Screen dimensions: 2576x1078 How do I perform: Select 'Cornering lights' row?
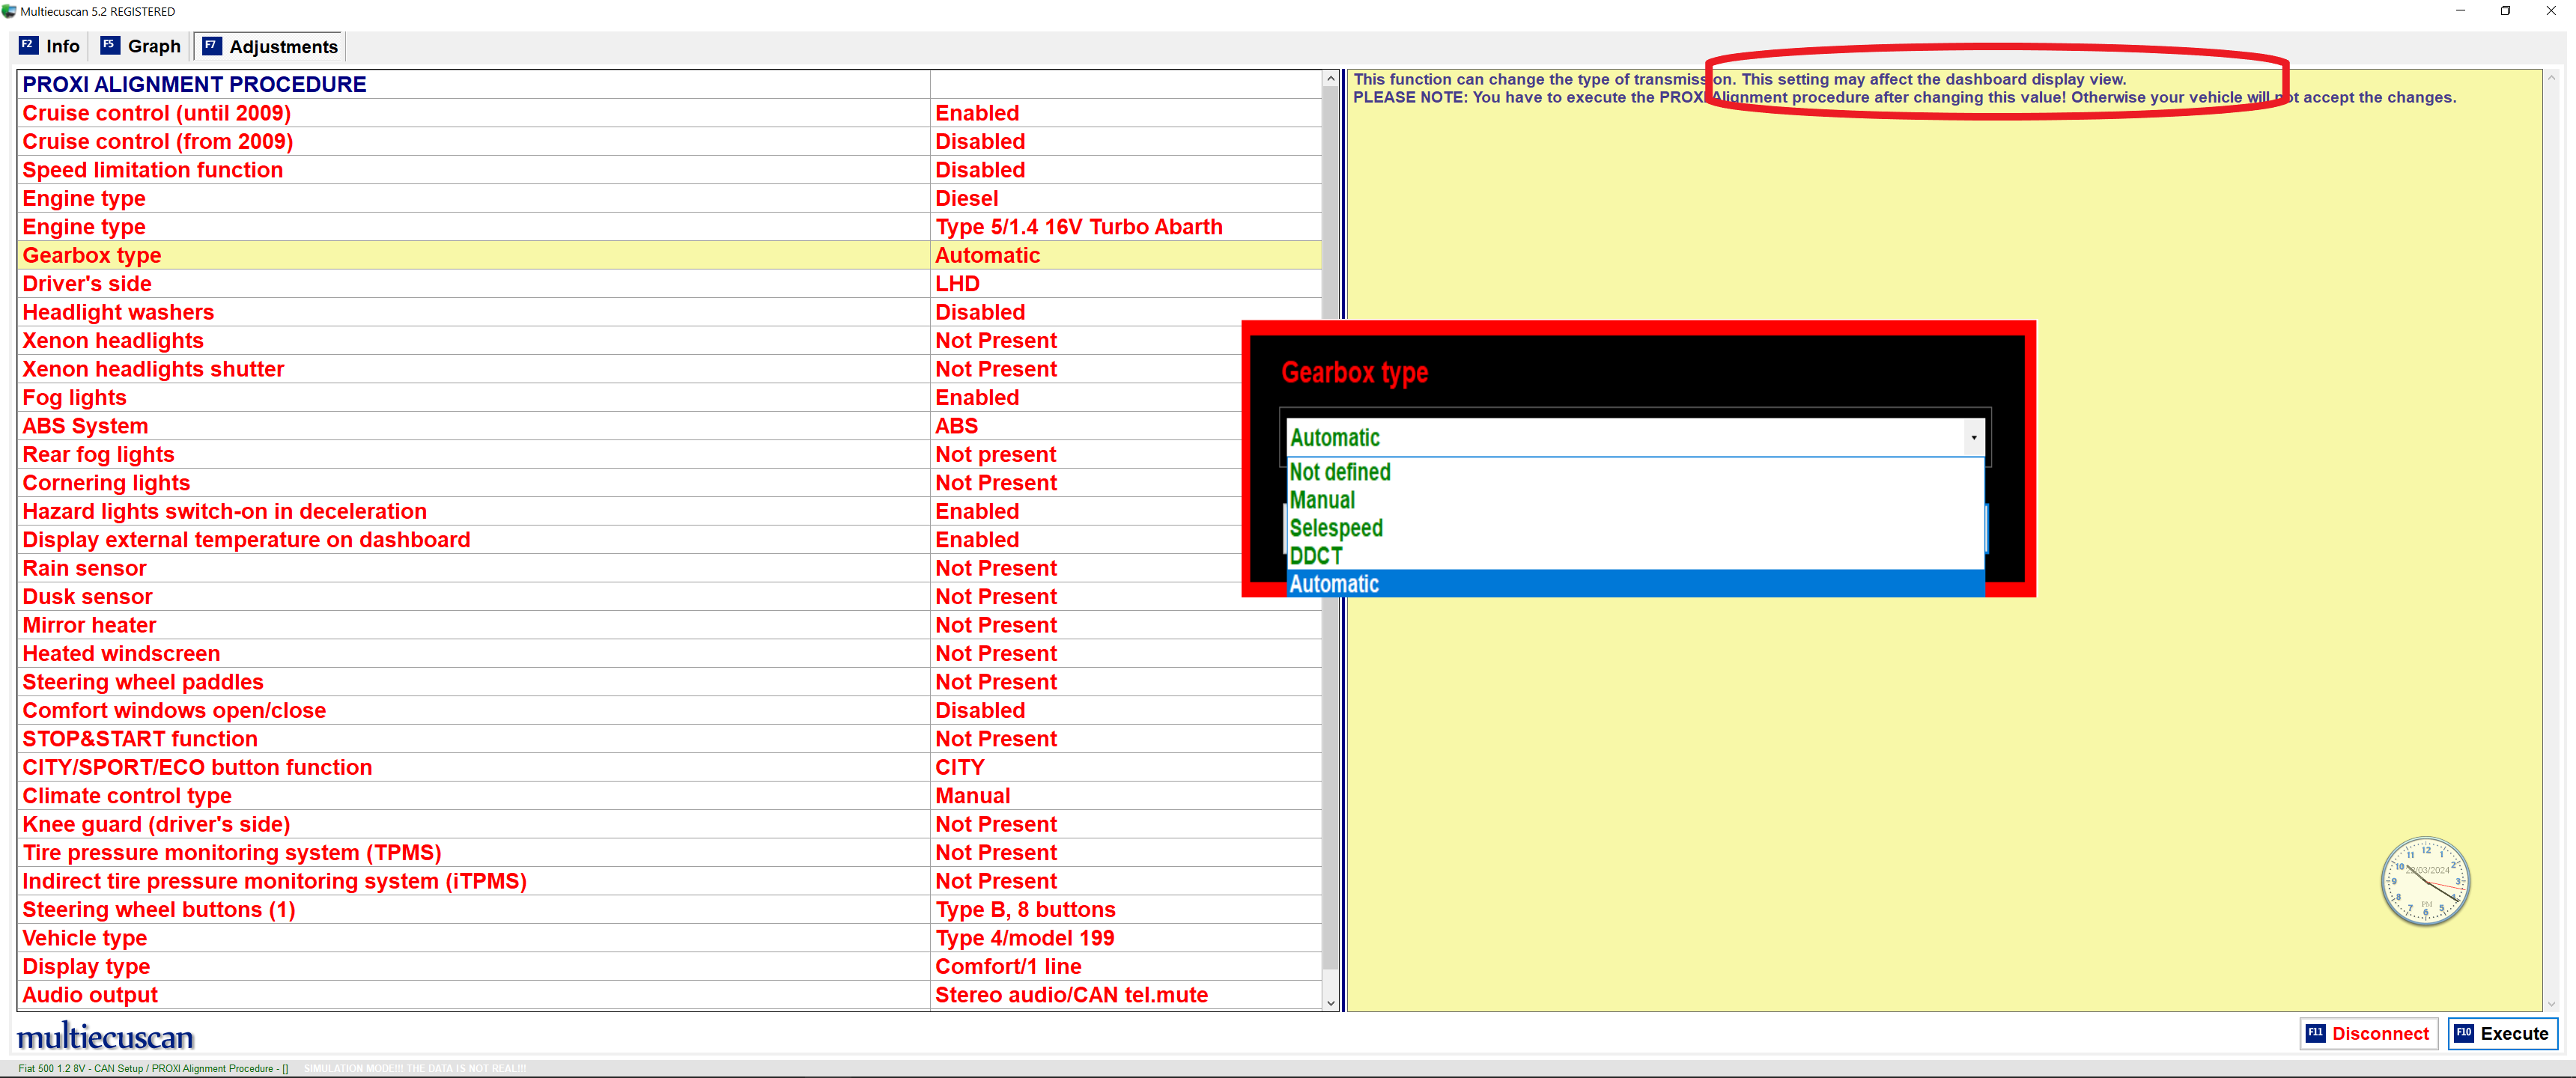click(669, 483)
